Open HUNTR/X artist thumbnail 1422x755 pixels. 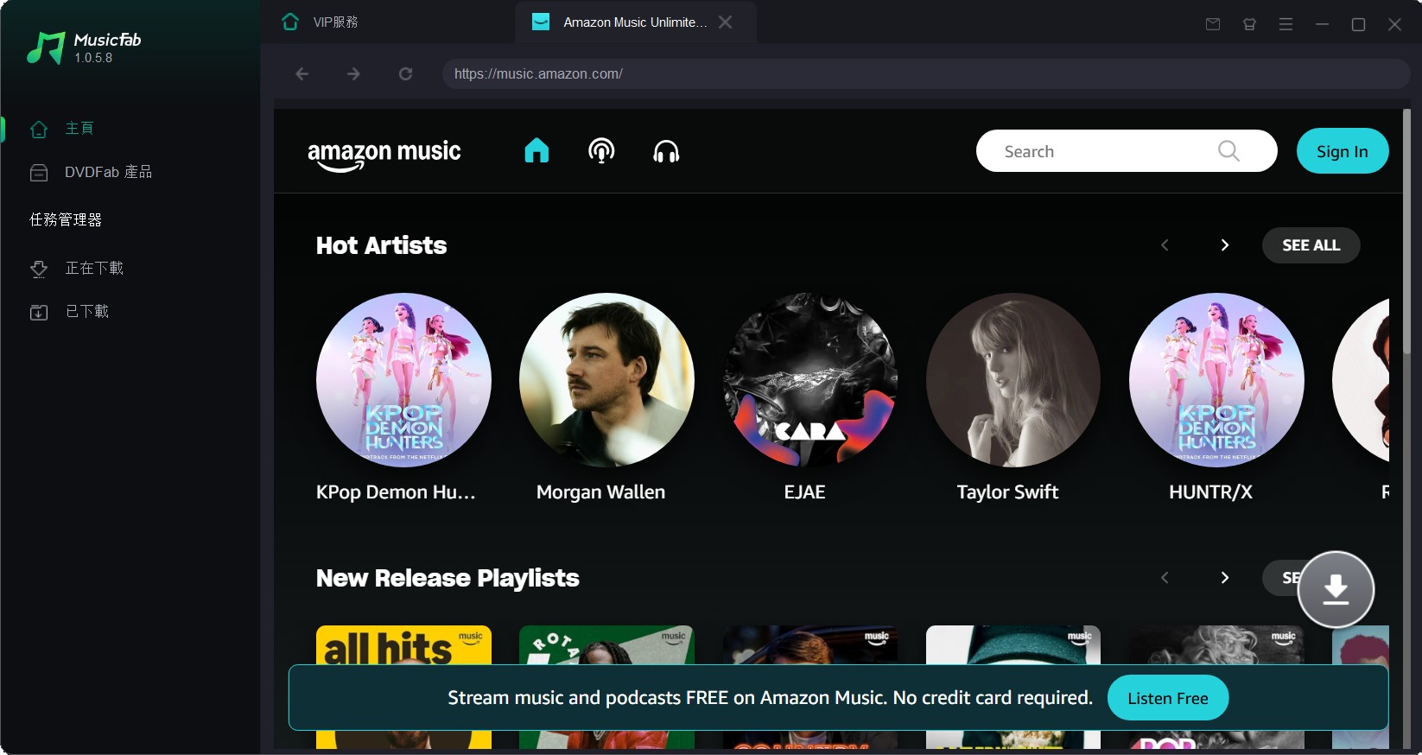coord(1216,380)
